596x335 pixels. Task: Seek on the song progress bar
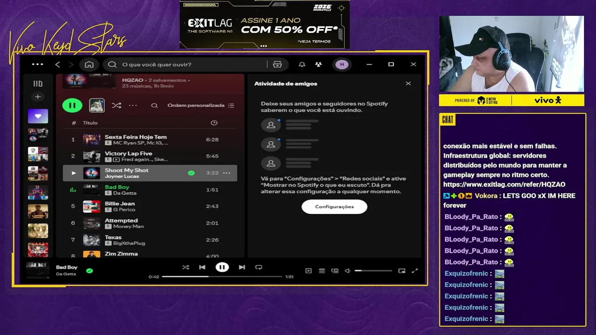click(x=222, y=277)
